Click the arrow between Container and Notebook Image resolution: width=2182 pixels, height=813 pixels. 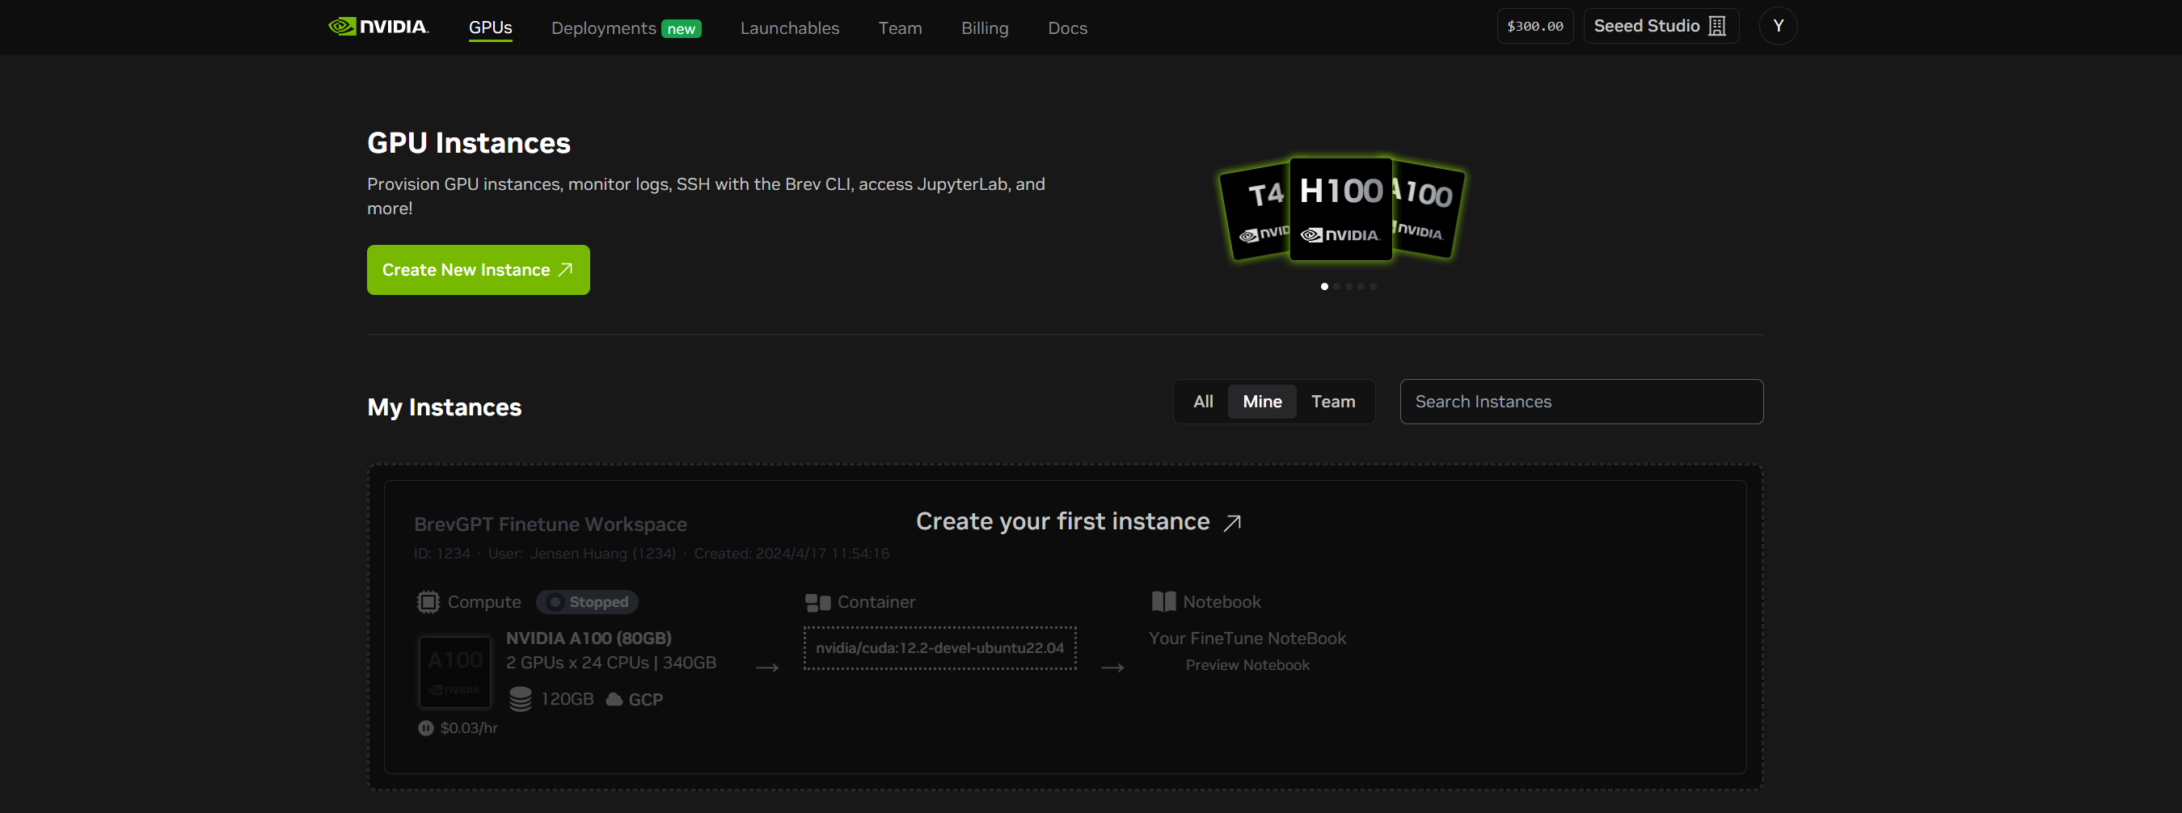1112,668
